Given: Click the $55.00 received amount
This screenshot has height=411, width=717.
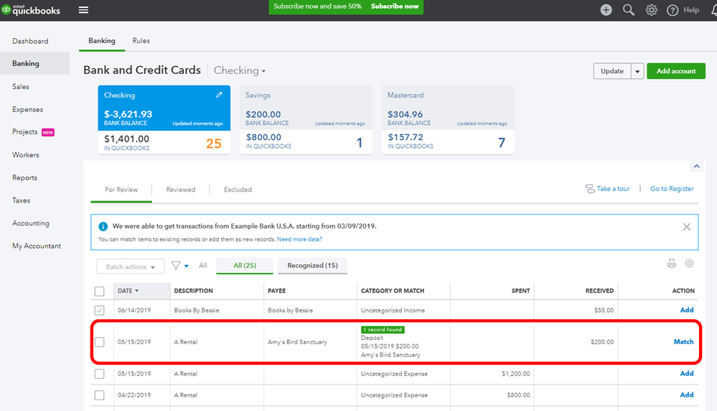Looking at the screenshot, I should 604,310.
